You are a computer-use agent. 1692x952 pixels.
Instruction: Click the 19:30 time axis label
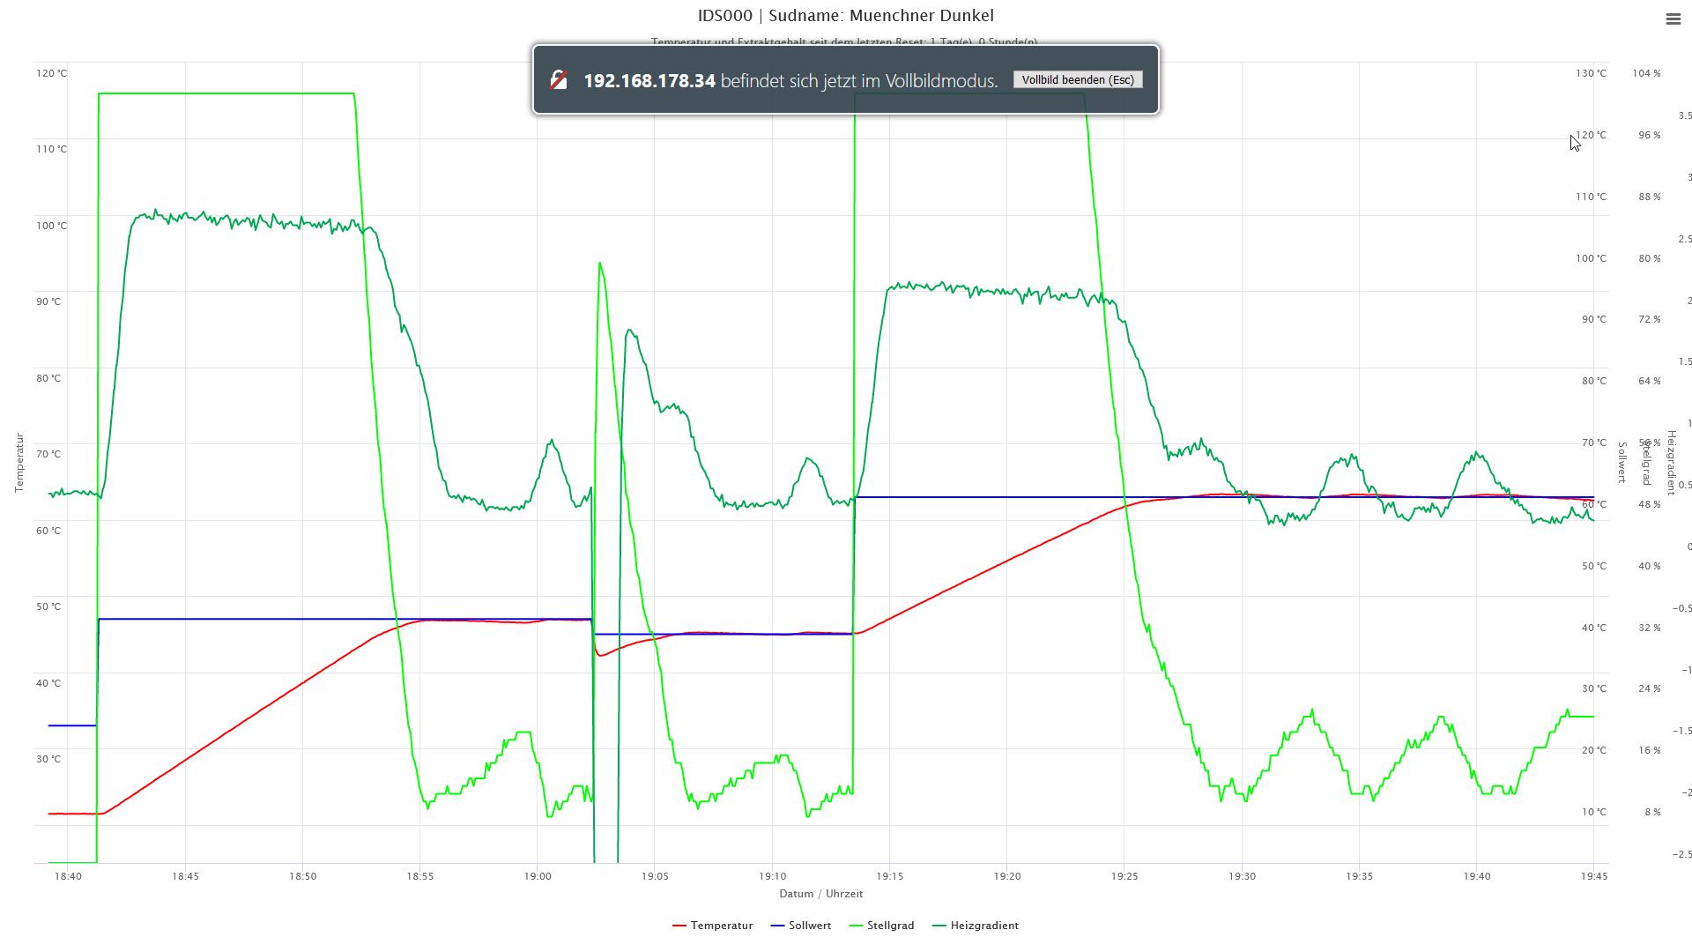[1242, 876]
